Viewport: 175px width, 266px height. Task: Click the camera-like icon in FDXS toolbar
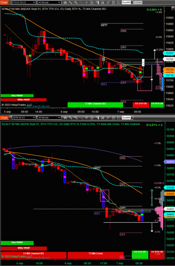point(102,3)
